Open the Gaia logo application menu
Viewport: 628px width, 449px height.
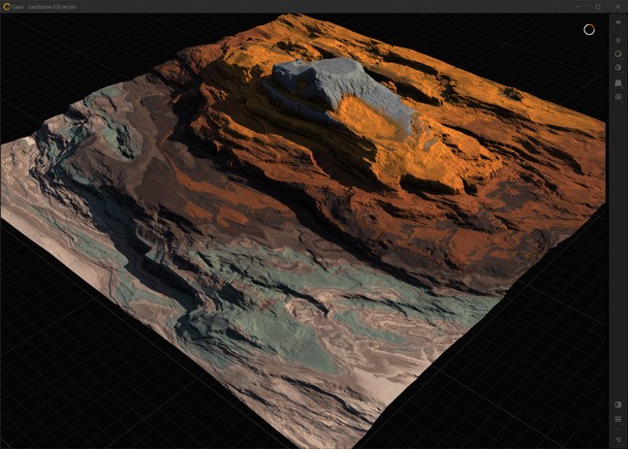[x=7, y=6]
